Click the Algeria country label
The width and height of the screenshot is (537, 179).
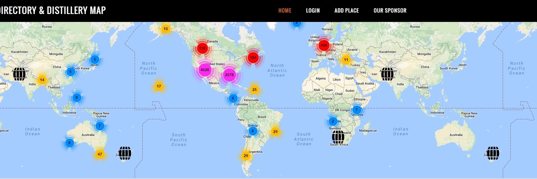coord(320,78)
